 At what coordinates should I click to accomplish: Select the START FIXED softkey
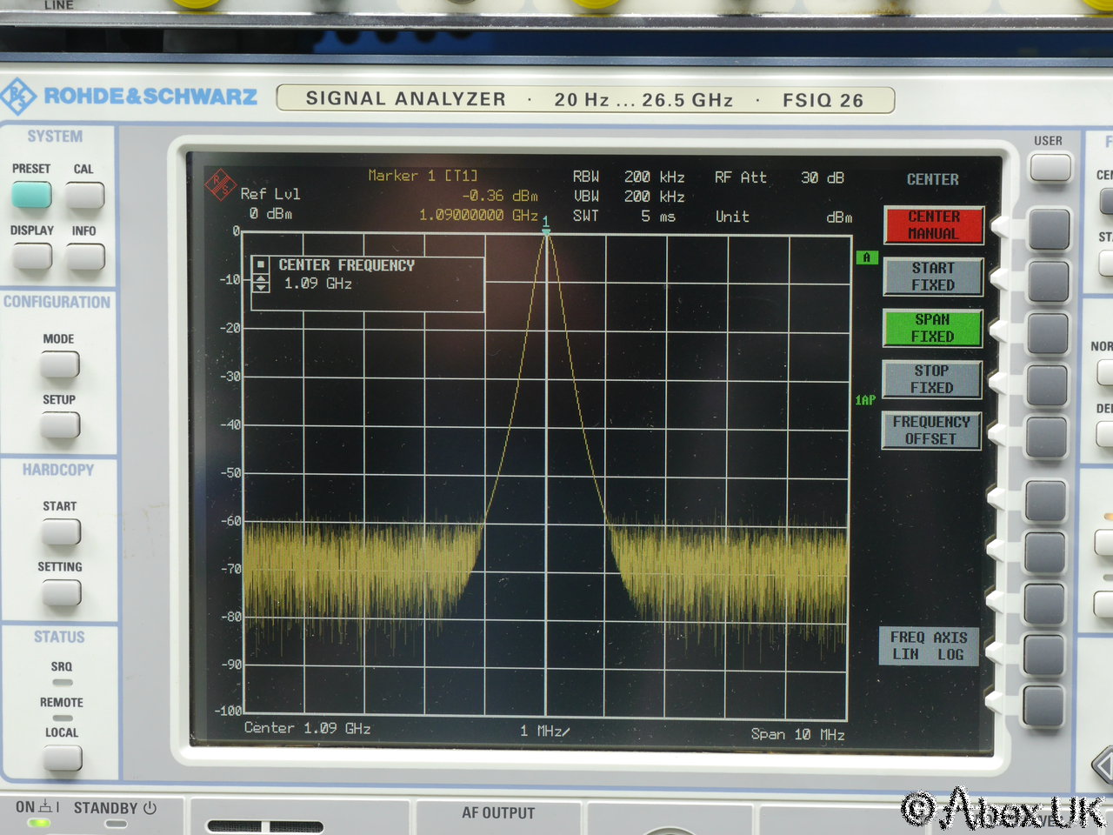[x=932, y=277]
